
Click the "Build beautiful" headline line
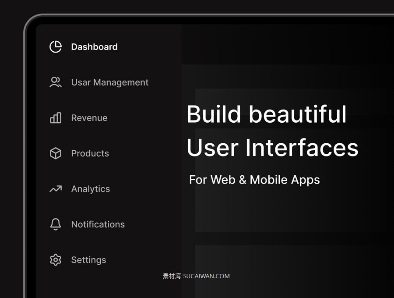pyautogui.click(x=266, y=114)
